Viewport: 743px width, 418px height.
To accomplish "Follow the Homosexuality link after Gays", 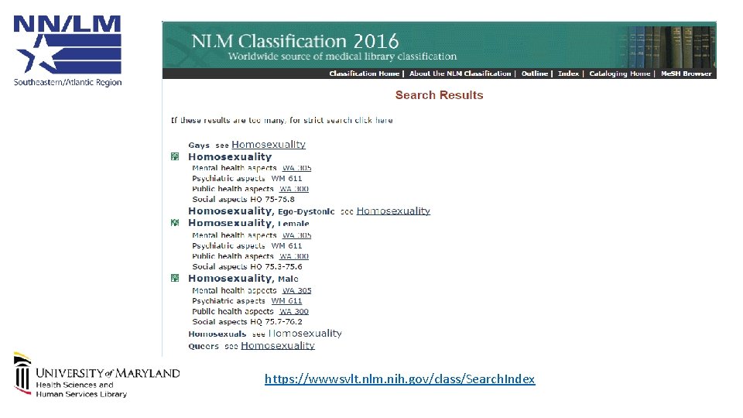I will (269, 145).
